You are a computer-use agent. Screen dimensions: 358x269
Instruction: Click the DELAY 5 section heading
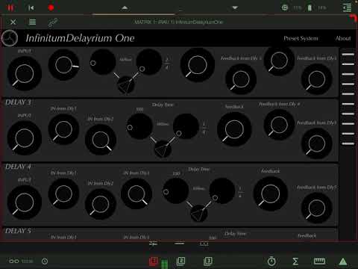coord(18,231)
